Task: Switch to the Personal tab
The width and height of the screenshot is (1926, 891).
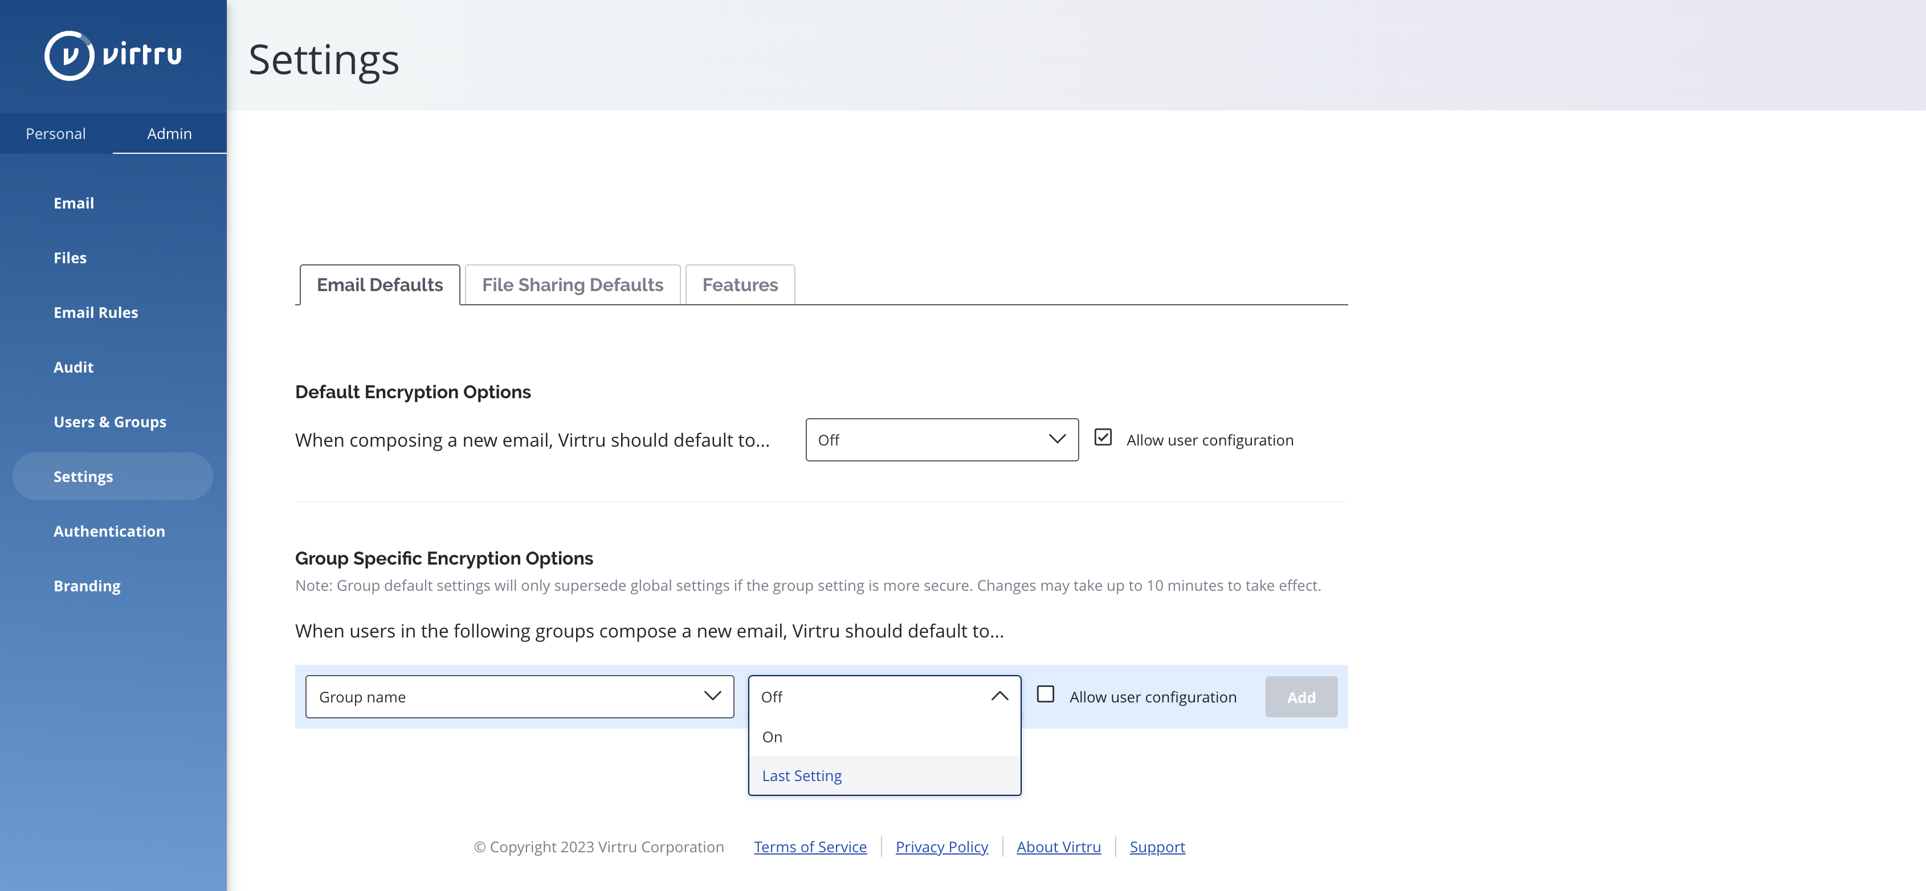Action: tap(56, 134)
